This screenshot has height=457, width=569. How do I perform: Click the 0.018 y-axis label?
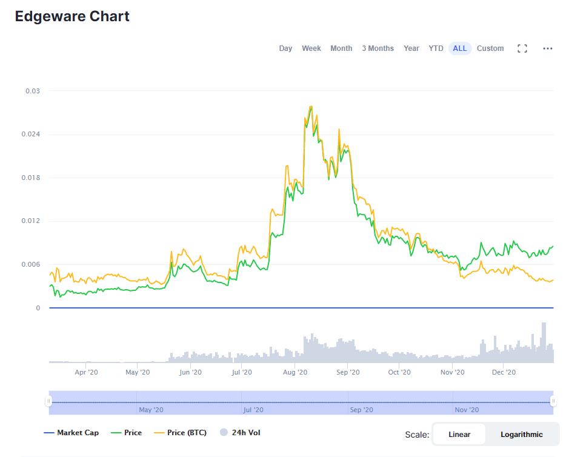(30, 178)
